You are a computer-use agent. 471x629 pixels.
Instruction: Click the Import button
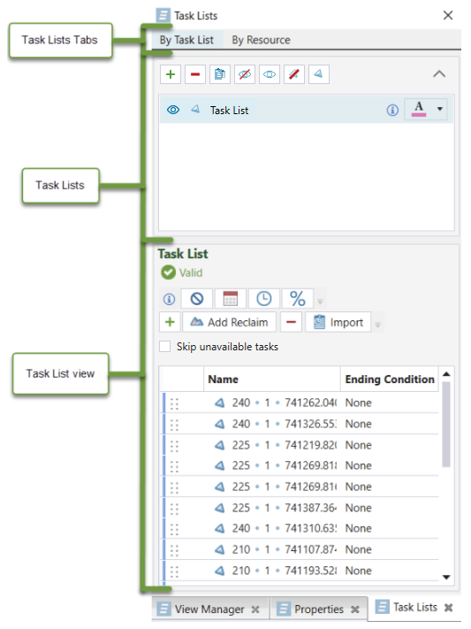pos(338,322)
